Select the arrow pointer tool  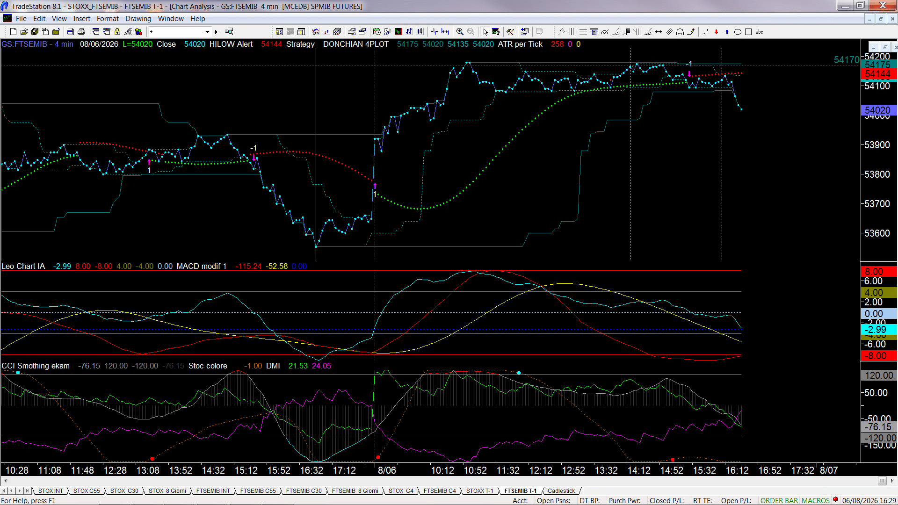point(485,32)
